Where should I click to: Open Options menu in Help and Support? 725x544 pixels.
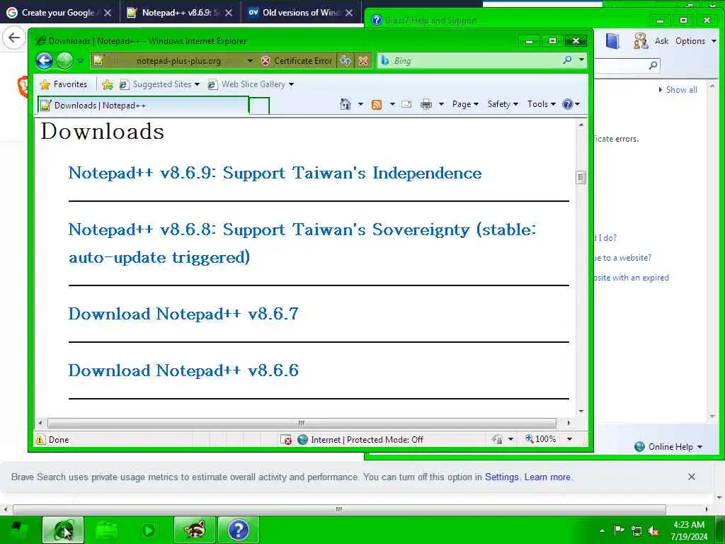click(695, 40)
